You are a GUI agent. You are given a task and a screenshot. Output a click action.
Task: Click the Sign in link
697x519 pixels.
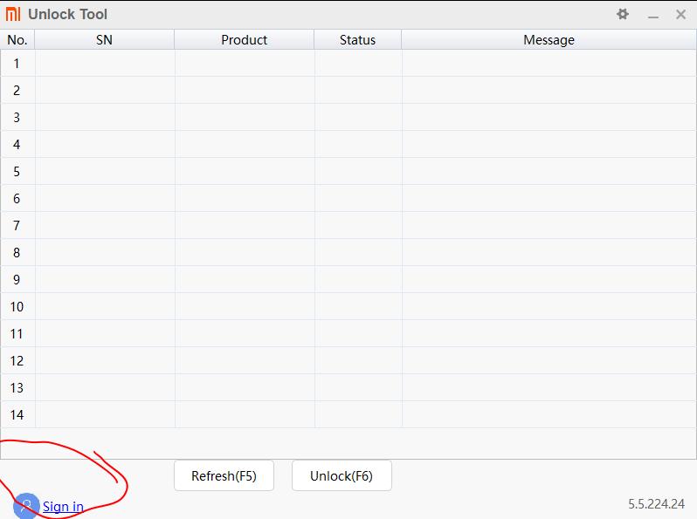tap(63, 507)
